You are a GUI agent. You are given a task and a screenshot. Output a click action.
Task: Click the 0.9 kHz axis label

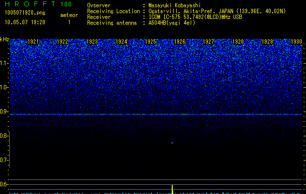tap(4, 112)
